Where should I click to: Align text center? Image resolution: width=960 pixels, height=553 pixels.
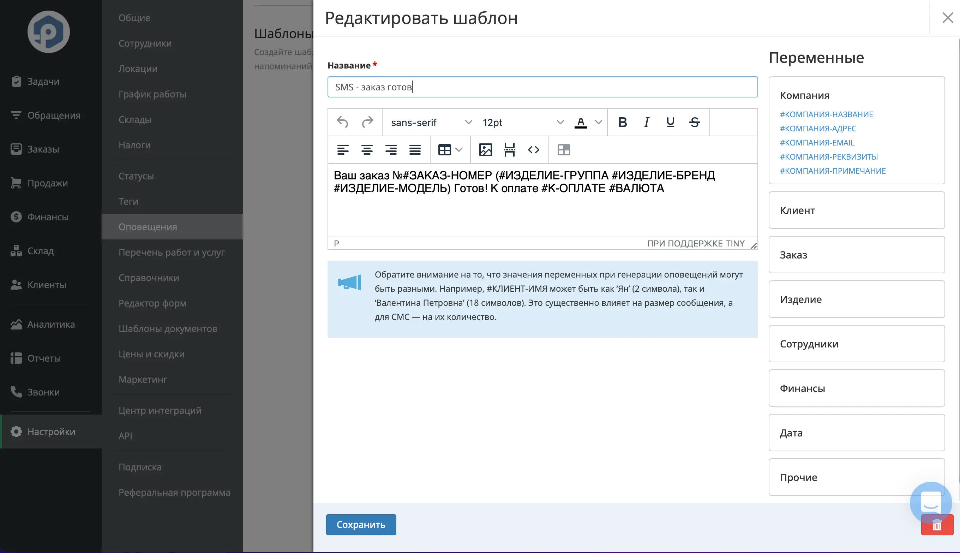pos(367,150)
